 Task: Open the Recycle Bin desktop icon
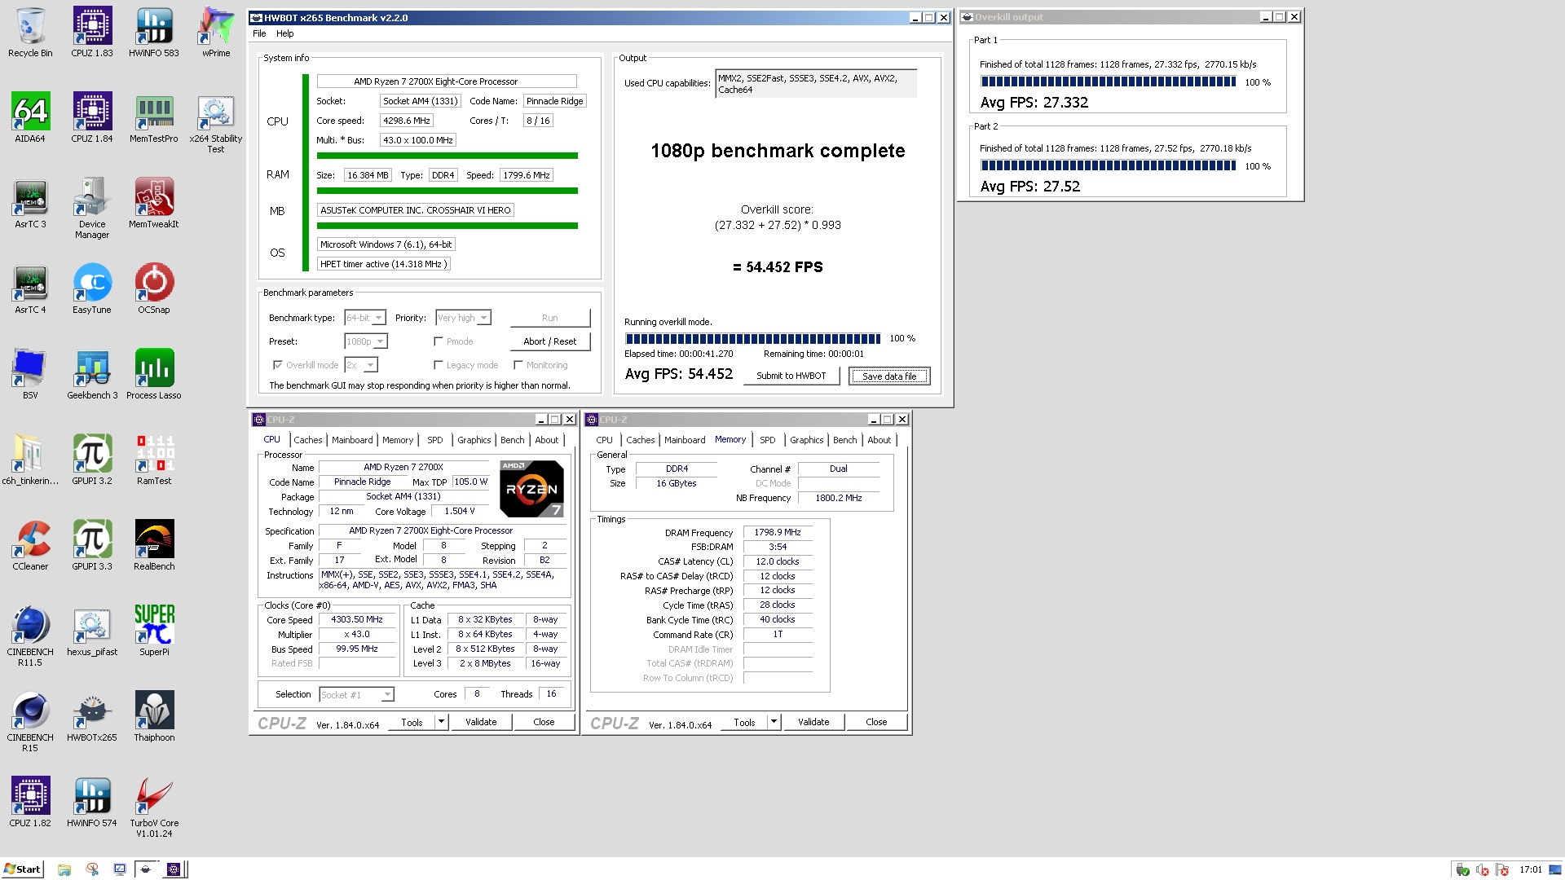(30, 33)
